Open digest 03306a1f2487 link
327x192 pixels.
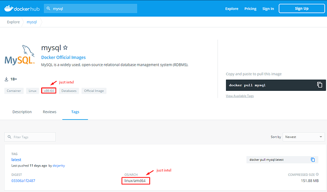coord(23,181)
